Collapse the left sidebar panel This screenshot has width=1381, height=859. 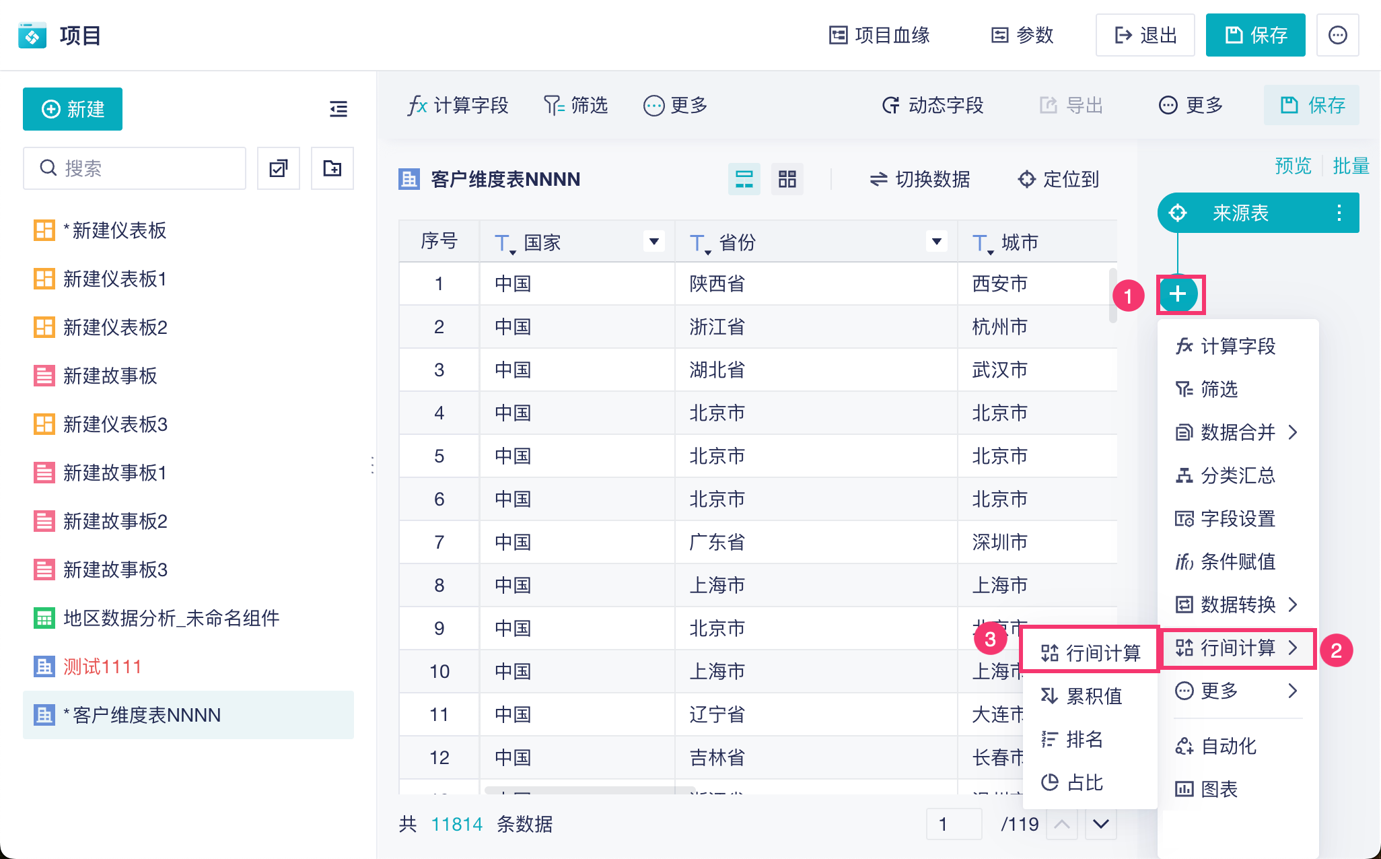pyautogui.click(x=339, y=109)
